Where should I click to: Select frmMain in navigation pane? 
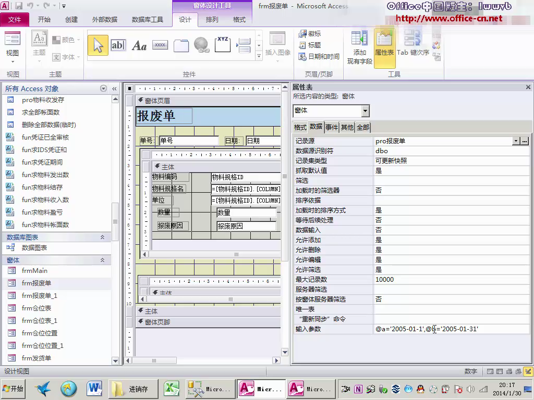[x=34, y=271]
